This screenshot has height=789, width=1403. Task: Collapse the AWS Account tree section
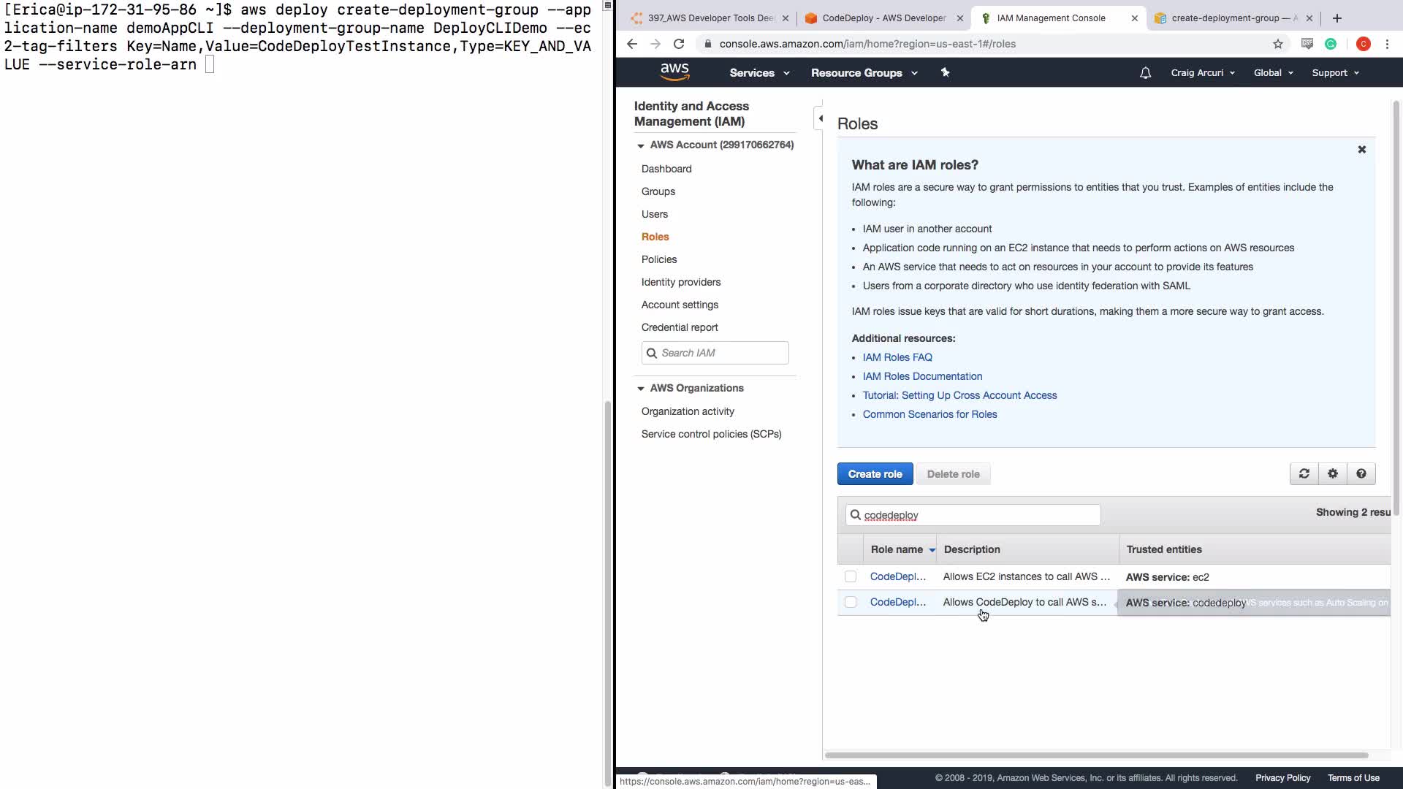pyautogui.click(x=641, y=145)
